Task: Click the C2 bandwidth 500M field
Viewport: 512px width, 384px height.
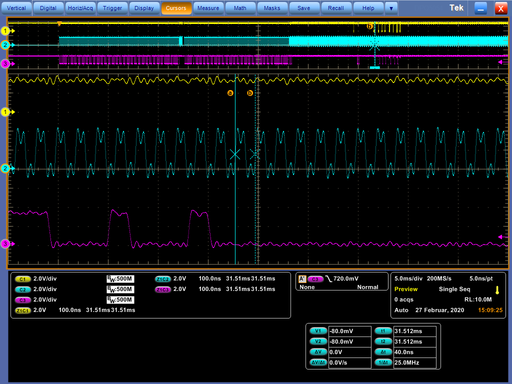Action: (x=120, y=289)
